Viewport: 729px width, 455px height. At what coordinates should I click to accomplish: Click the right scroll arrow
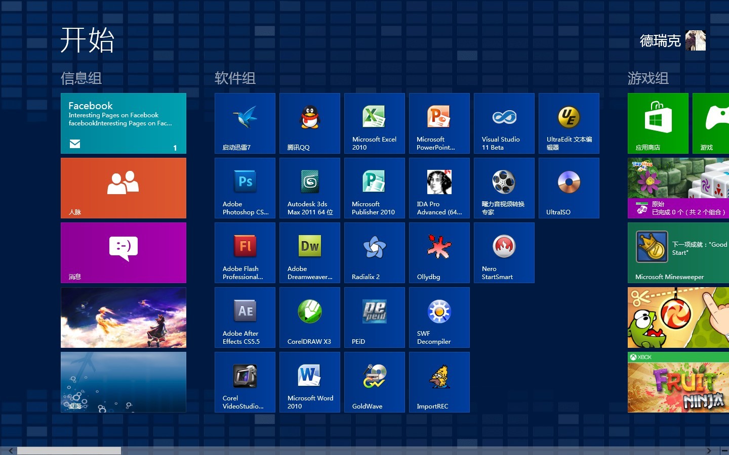(x=709, y=450)
